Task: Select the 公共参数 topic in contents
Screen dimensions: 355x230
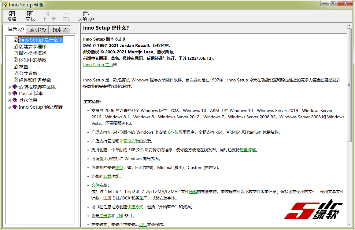Action: [28, 74]
